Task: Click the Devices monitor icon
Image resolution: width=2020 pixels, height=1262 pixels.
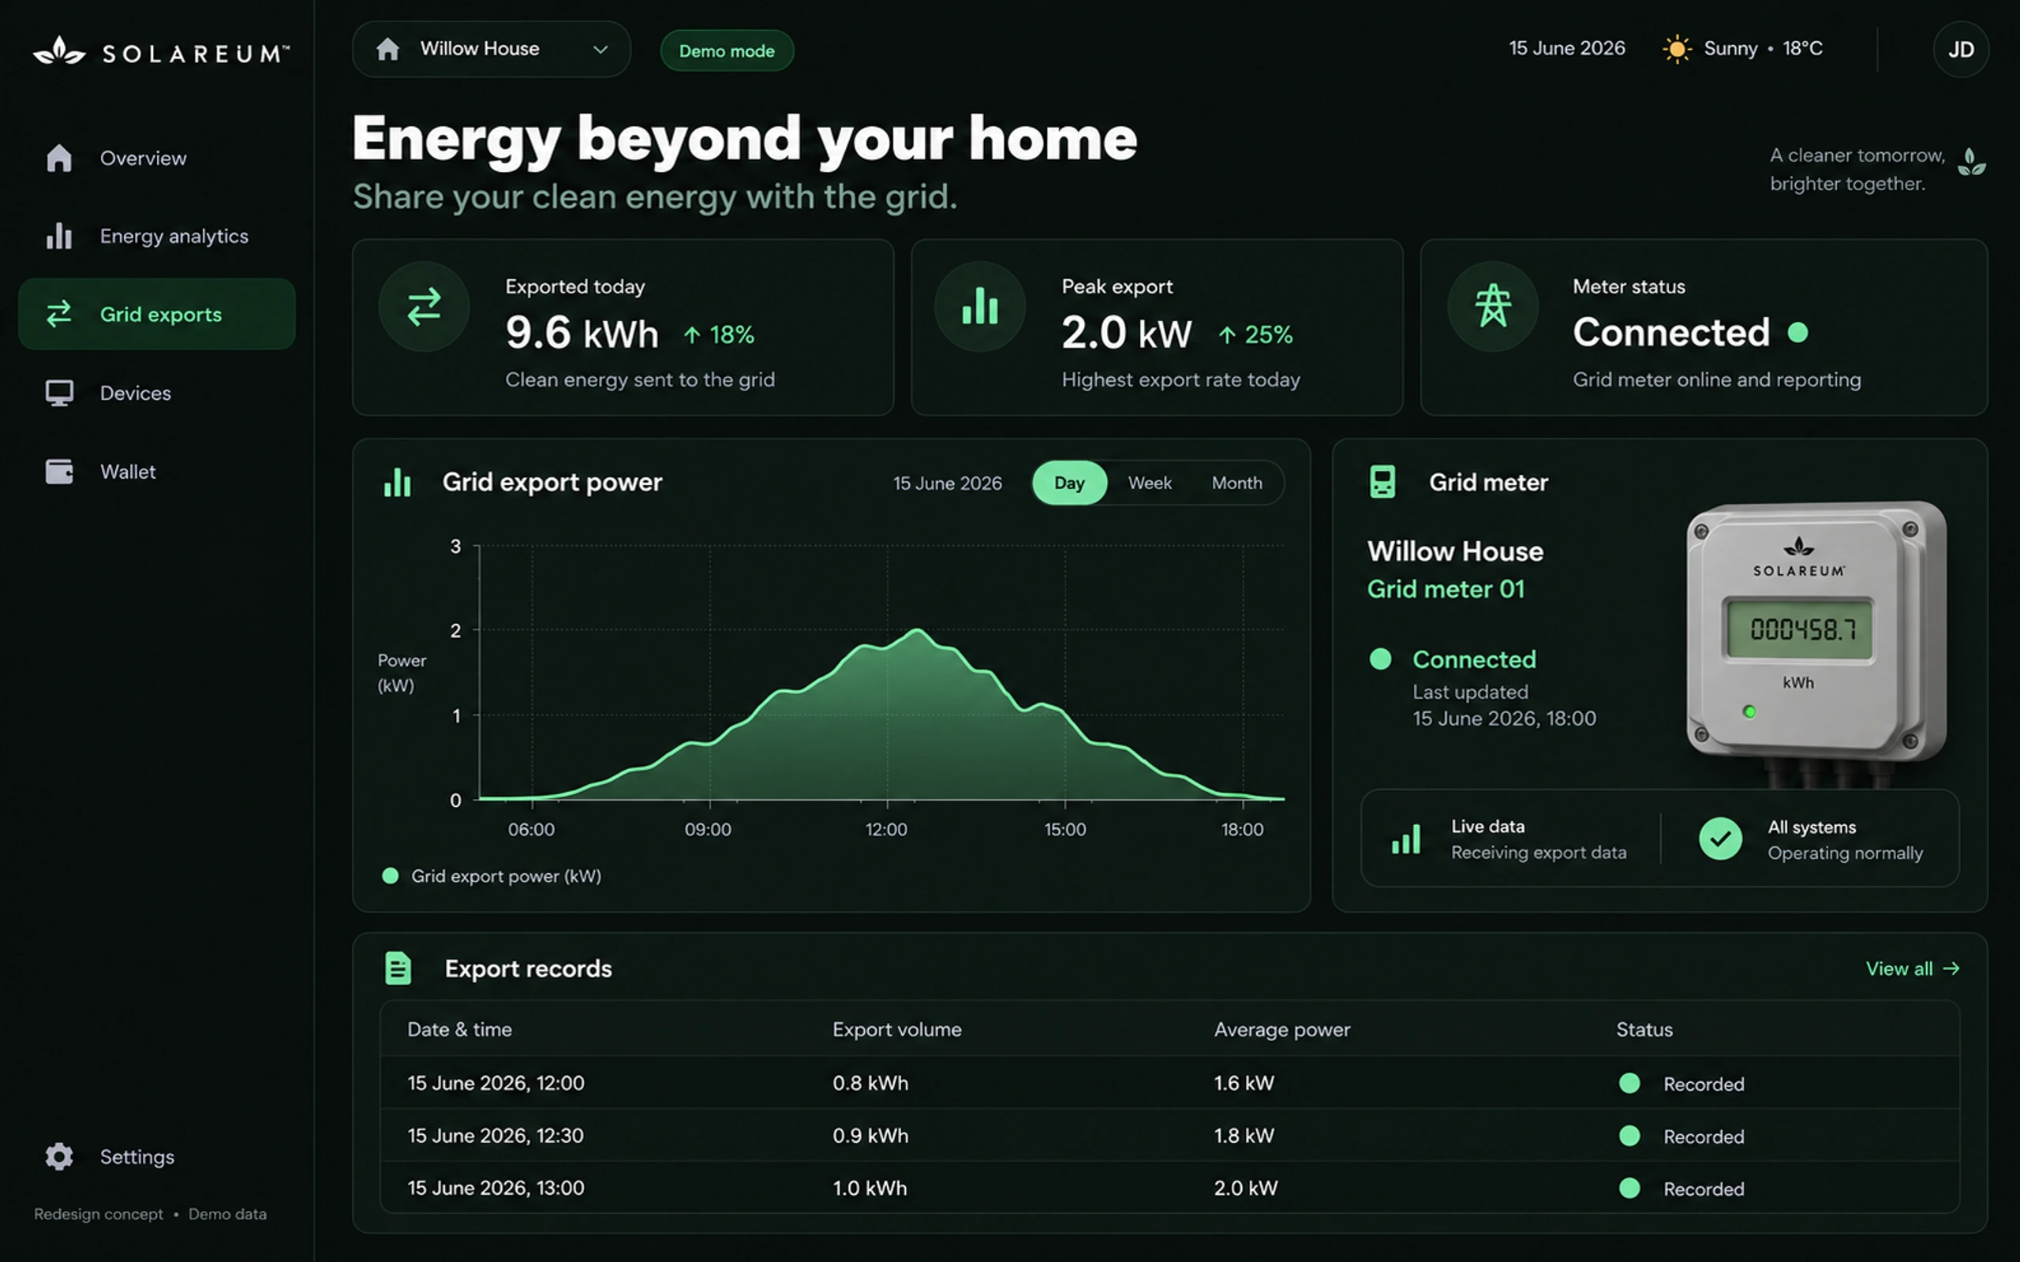Action: tap(59, 393)
